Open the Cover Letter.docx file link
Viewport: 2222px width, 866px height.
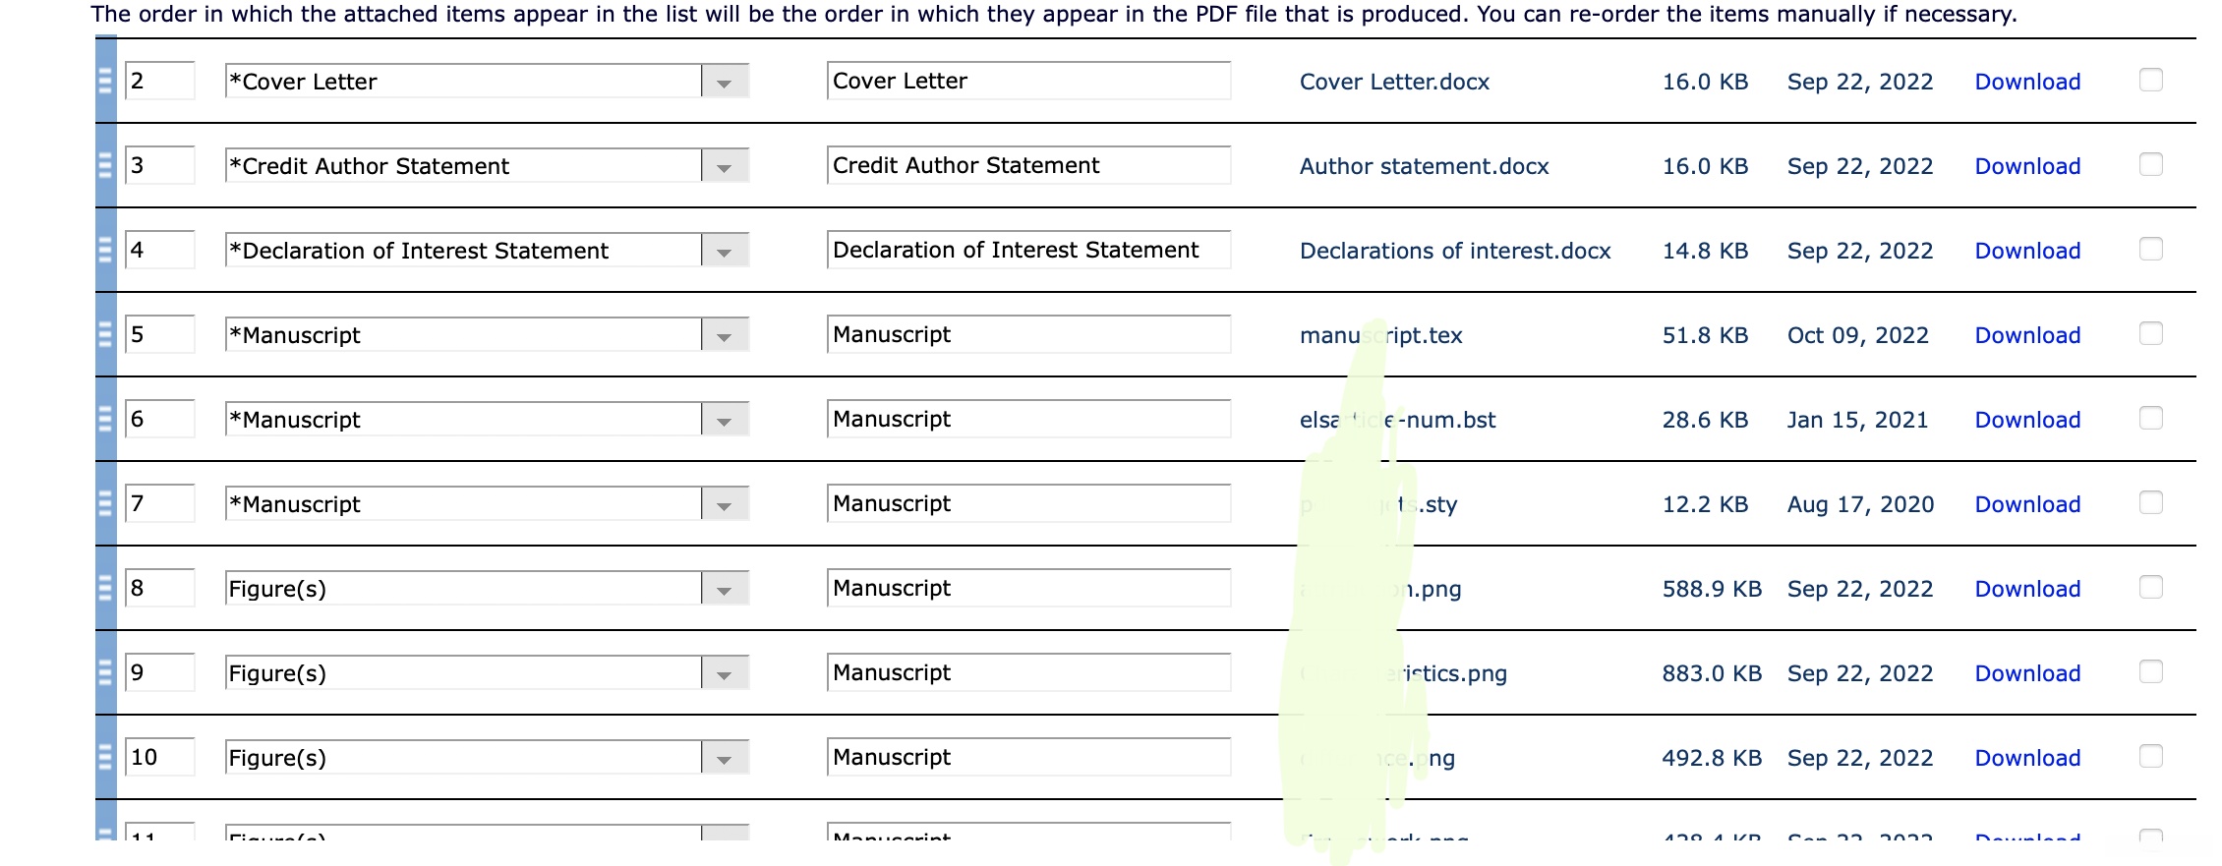pyautogui.click(x=1393, y=82)
